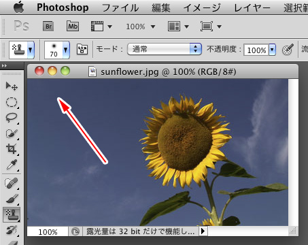Open the 不透明度 opacity slider arrow
308x245 pixels.
272,50
